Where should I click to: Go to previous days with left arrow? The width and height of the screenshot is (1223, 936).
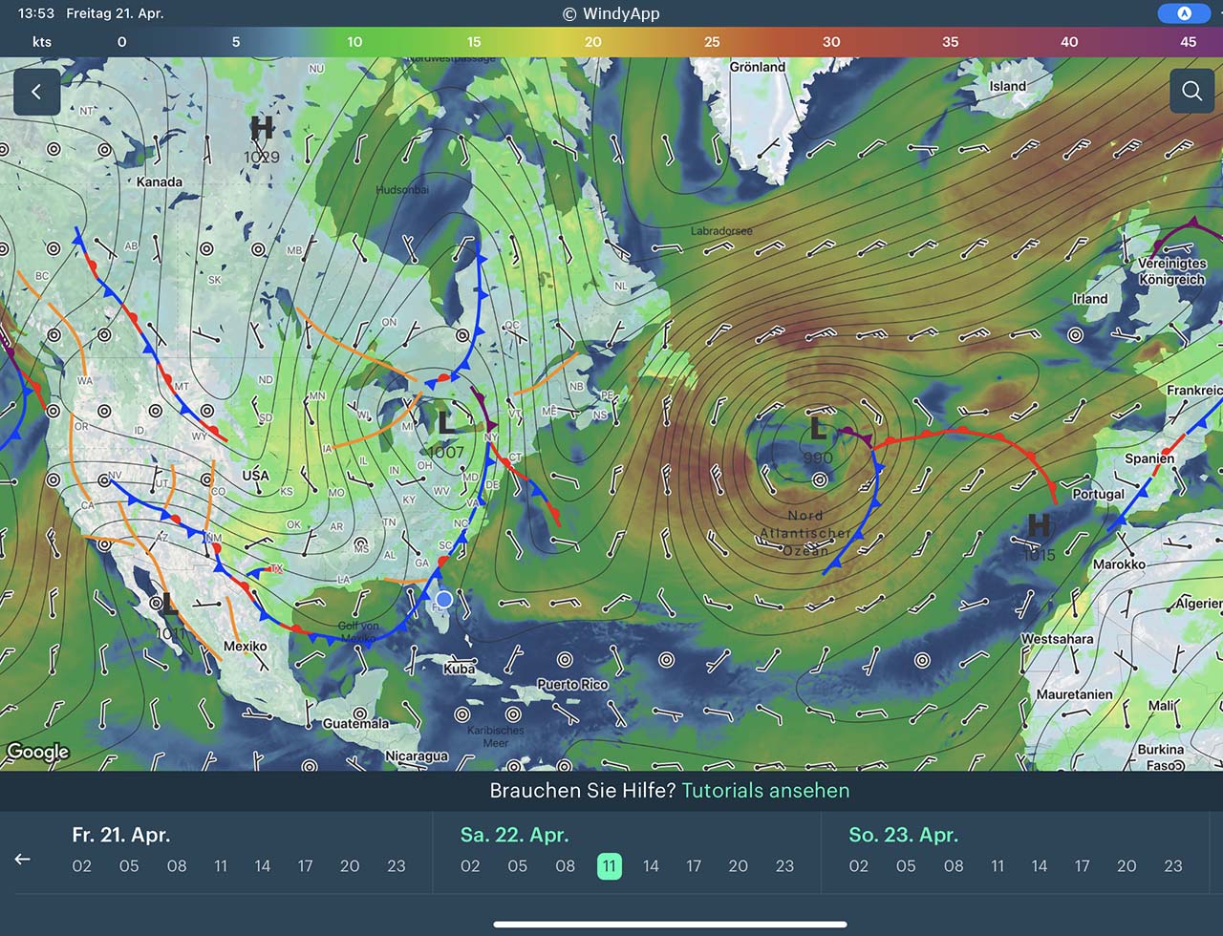click(x=23, y=859)
